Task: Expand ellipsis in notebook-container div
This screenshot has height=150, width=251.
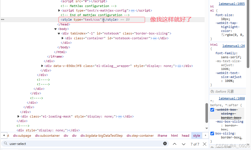Action: (x=155, y=38)
